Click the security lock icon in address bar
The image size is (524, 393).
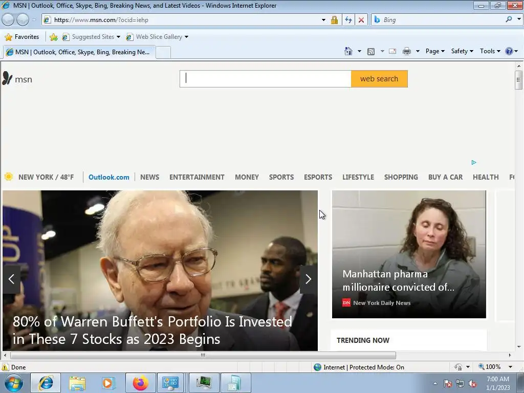(334, 20)
